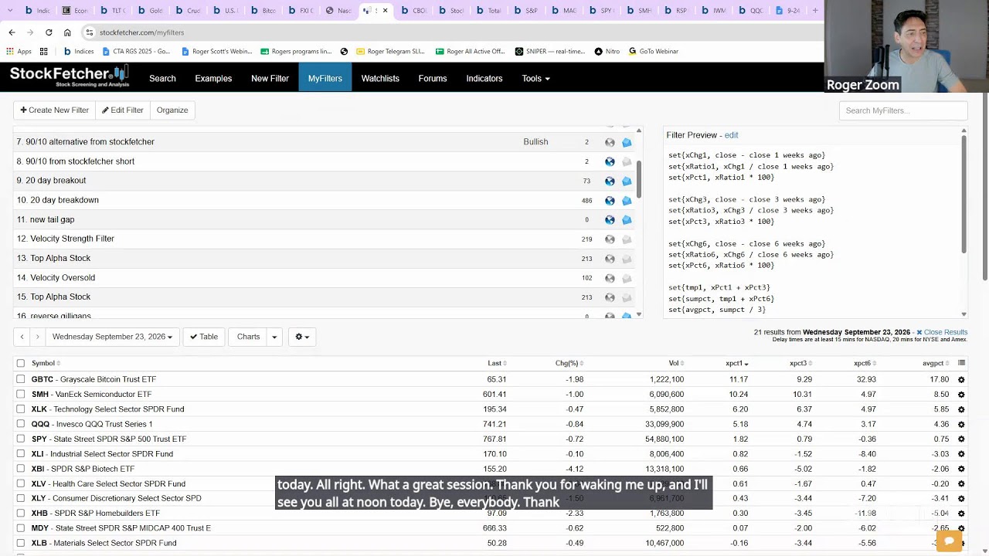This screenshot has width=989, height=556.
Task: Click the globe icon for second Top Alpha Stock
Action: click(610, 297)
